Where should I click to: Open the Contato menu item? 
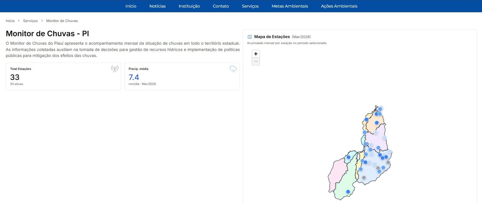(x=221, y=6)
